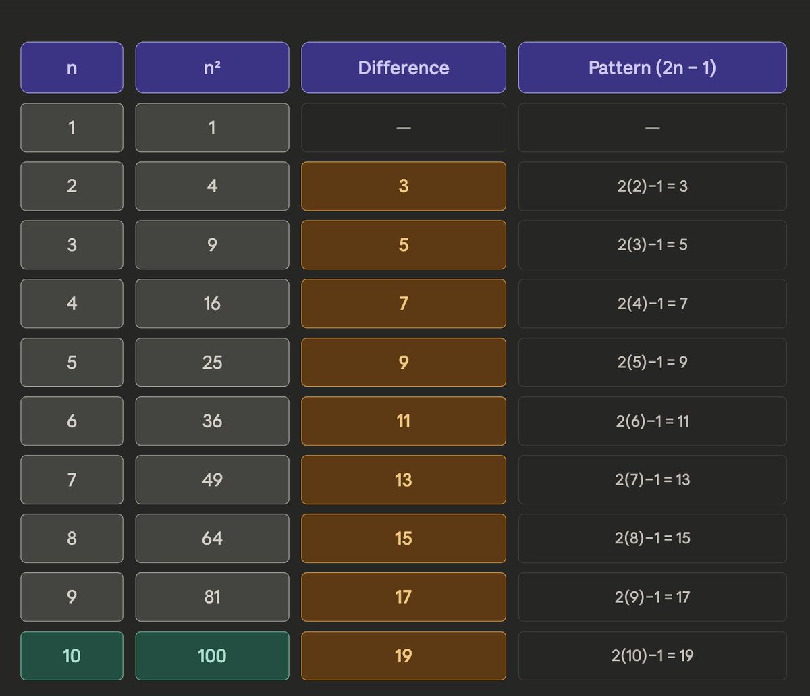
Task: Click the n² cell showing 25
Action: click(212, 362)
